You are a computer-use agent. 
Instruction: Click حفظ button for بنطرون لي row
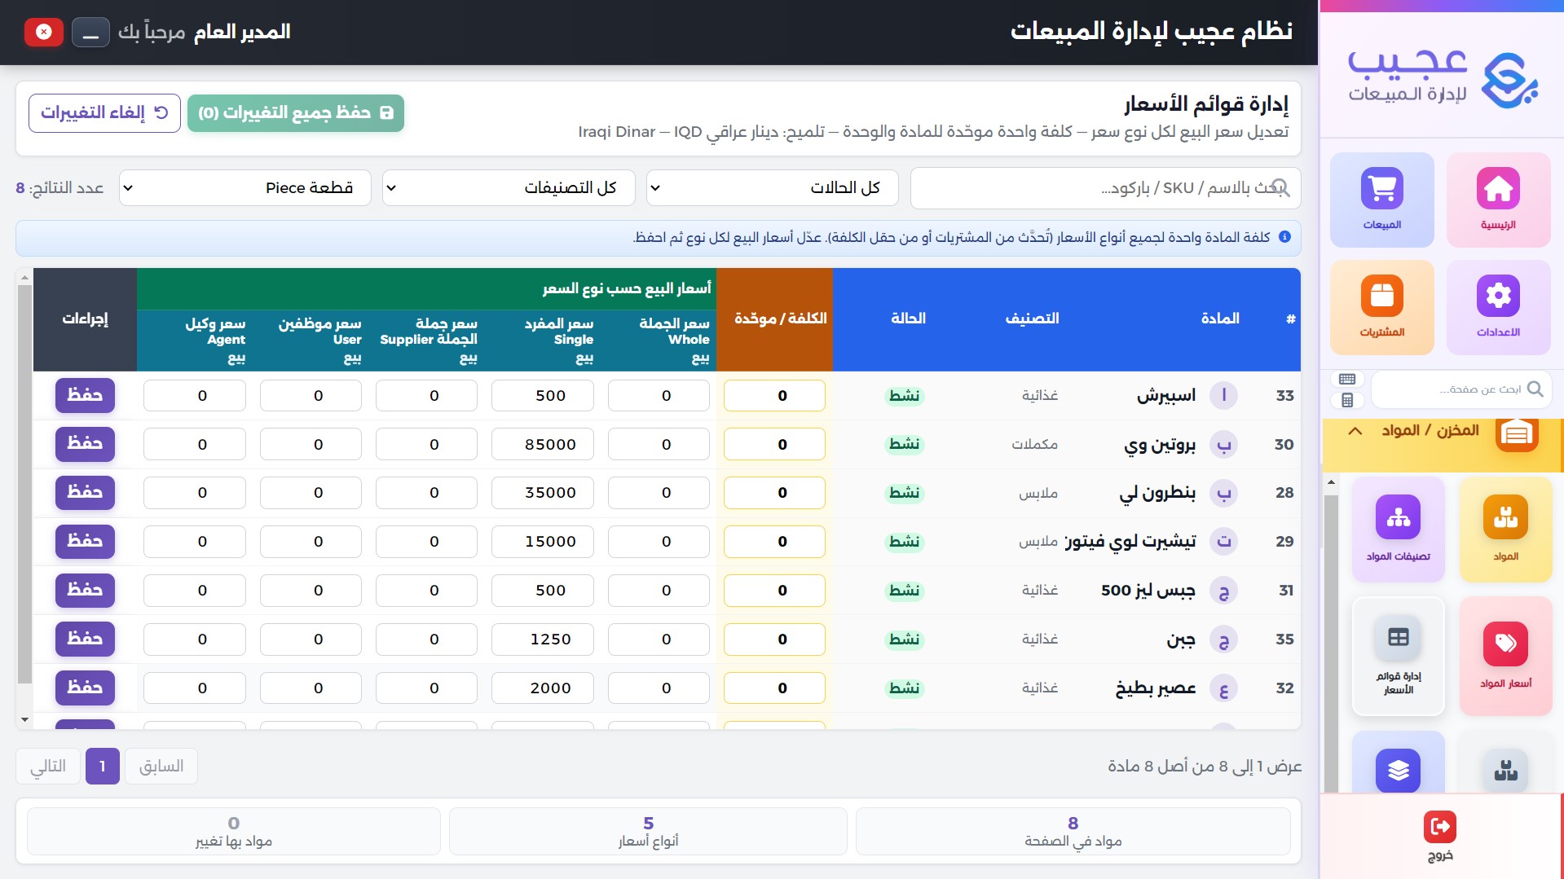click(85, 492)
